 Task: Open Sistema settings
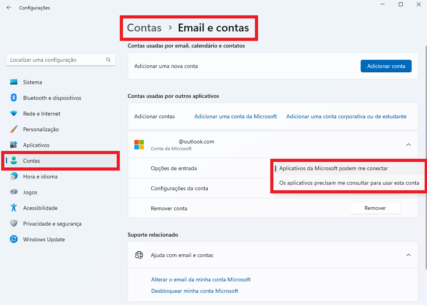coord(61,82)
